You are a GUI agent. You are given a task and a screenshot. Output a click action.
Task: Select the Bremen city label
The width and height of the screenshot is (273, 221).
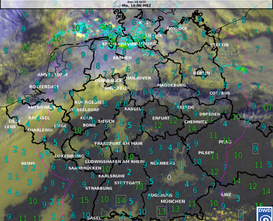tap(122, 58)
